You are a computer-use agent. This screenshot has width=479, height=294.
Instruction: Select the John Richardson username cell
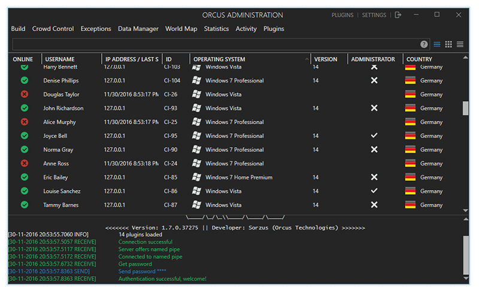coord(63,108)
